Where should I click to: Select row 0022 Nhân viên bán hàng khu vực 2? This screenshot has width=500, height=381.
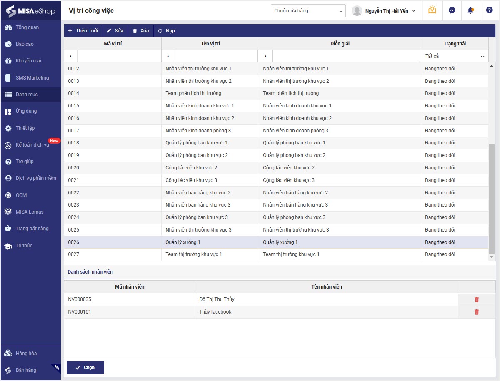pos(276,193)
